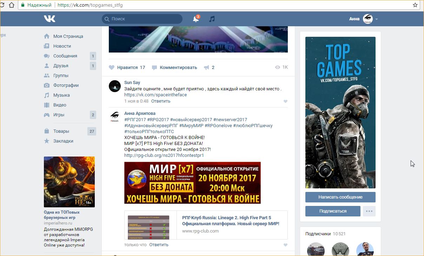Bookmark page with star icon

click(415, 5)
